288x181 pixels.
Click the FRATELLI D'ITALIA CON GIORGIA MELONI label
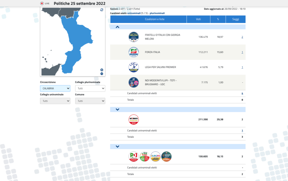(163, 37)
